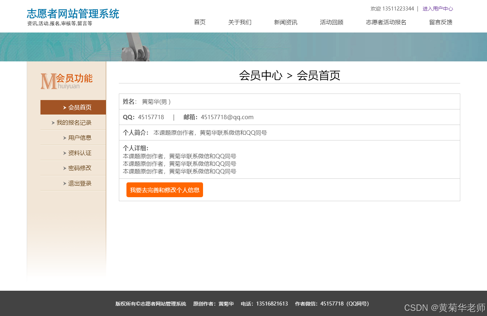487x316 pixels.
Task: Click the 会员功能 huiyuan logo
Action: coord(66,81)
